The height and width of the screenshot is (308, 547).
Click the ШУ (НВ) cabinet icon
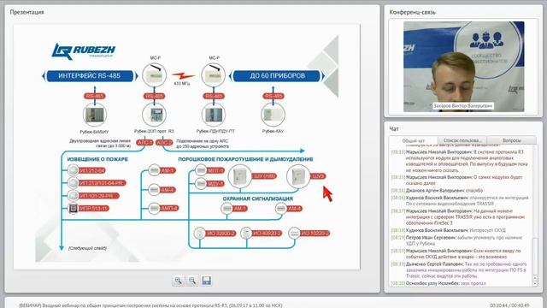click(240, 176)
